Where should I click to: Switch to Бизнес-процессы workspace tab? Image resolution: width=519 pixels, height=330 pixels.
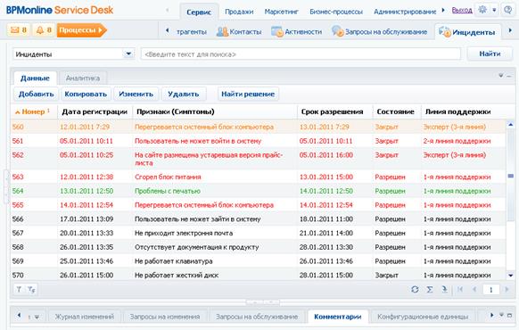click(336, 12)
